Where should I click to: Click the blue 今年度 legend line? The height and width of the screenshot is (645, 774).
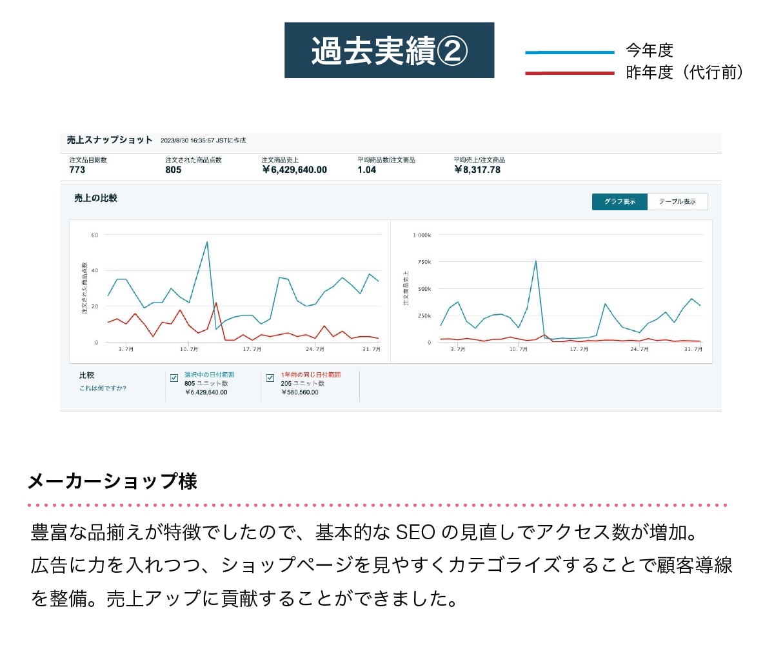pos(570,52)
